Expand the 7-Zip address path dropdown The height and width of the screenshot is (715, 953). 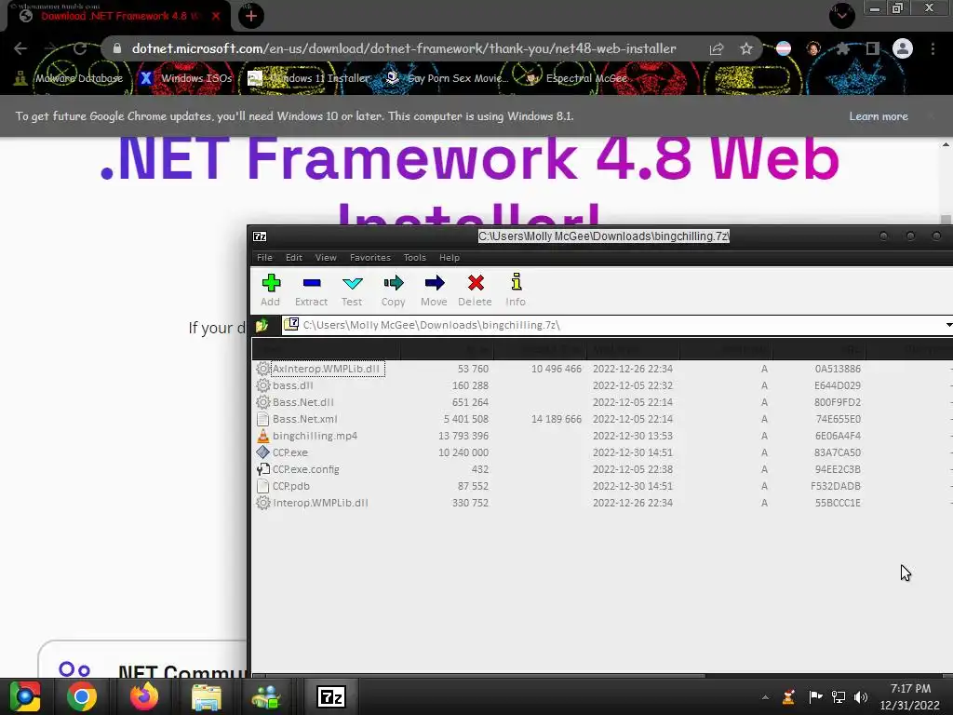pyautogui.click(x=948, y=325)
